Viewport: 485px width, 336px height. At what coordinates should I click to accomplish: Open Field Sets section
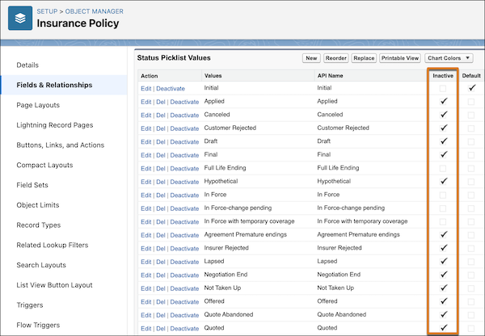pyautogui.click(x=32, y=185)
